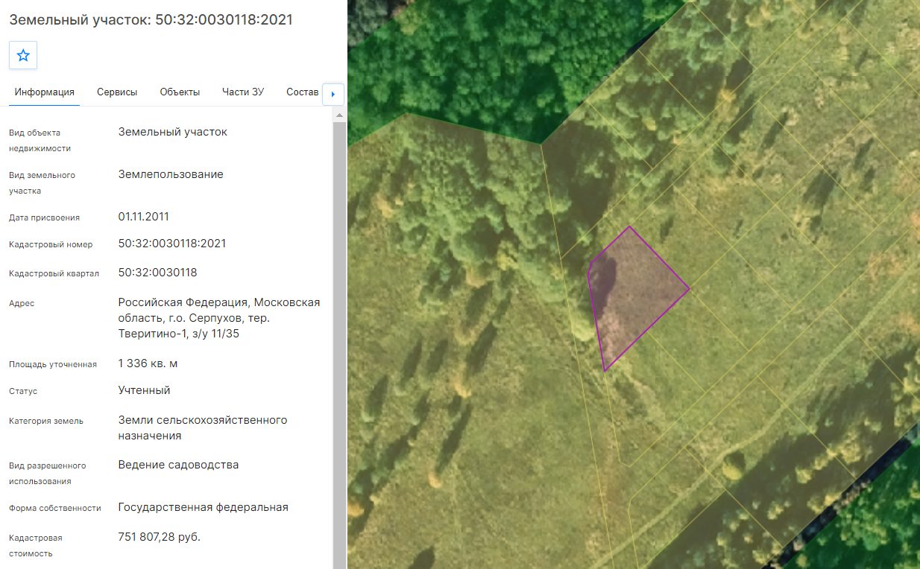The height and width of the screenshot is (569, 920).
Task: Select the Части ЗУ tab
Action: pyautogui.click(x=243, y=92)
